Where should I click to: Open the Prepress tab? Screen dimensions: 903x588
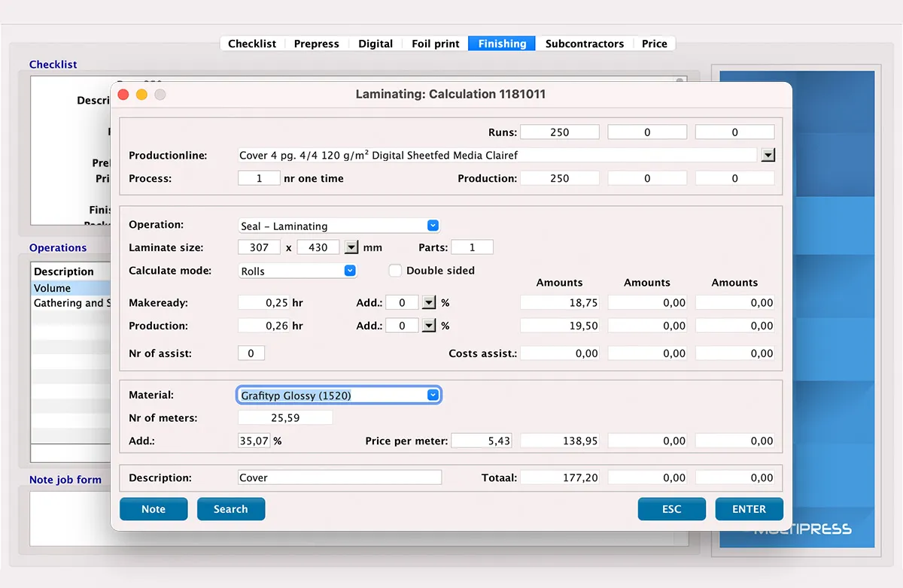[x=316, y=44]
